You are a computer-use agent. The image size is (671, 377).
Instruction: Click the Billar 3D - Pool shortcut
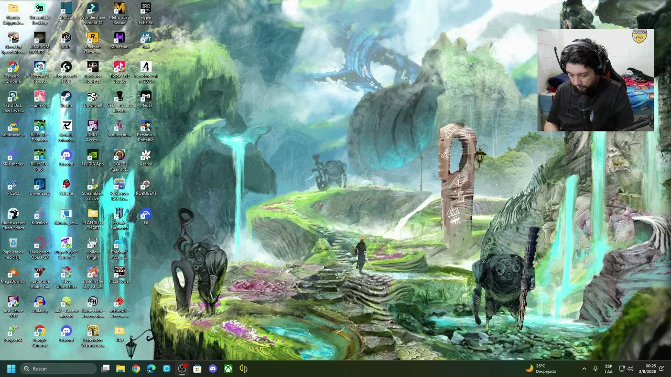click(40, 160)
